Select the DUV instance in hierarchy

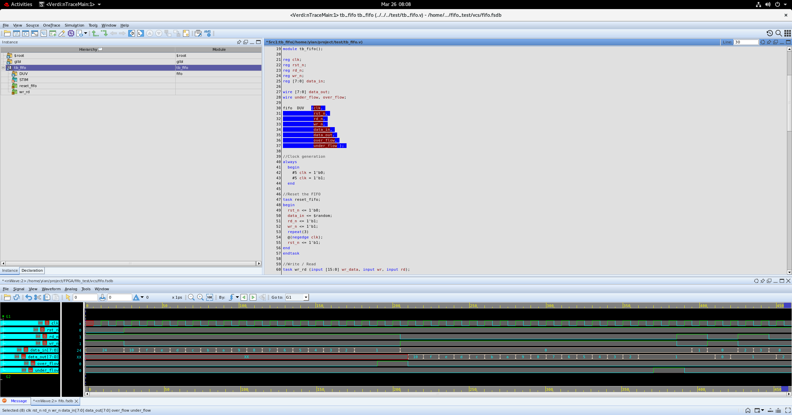pyautogui.click(x=23, y=74)
